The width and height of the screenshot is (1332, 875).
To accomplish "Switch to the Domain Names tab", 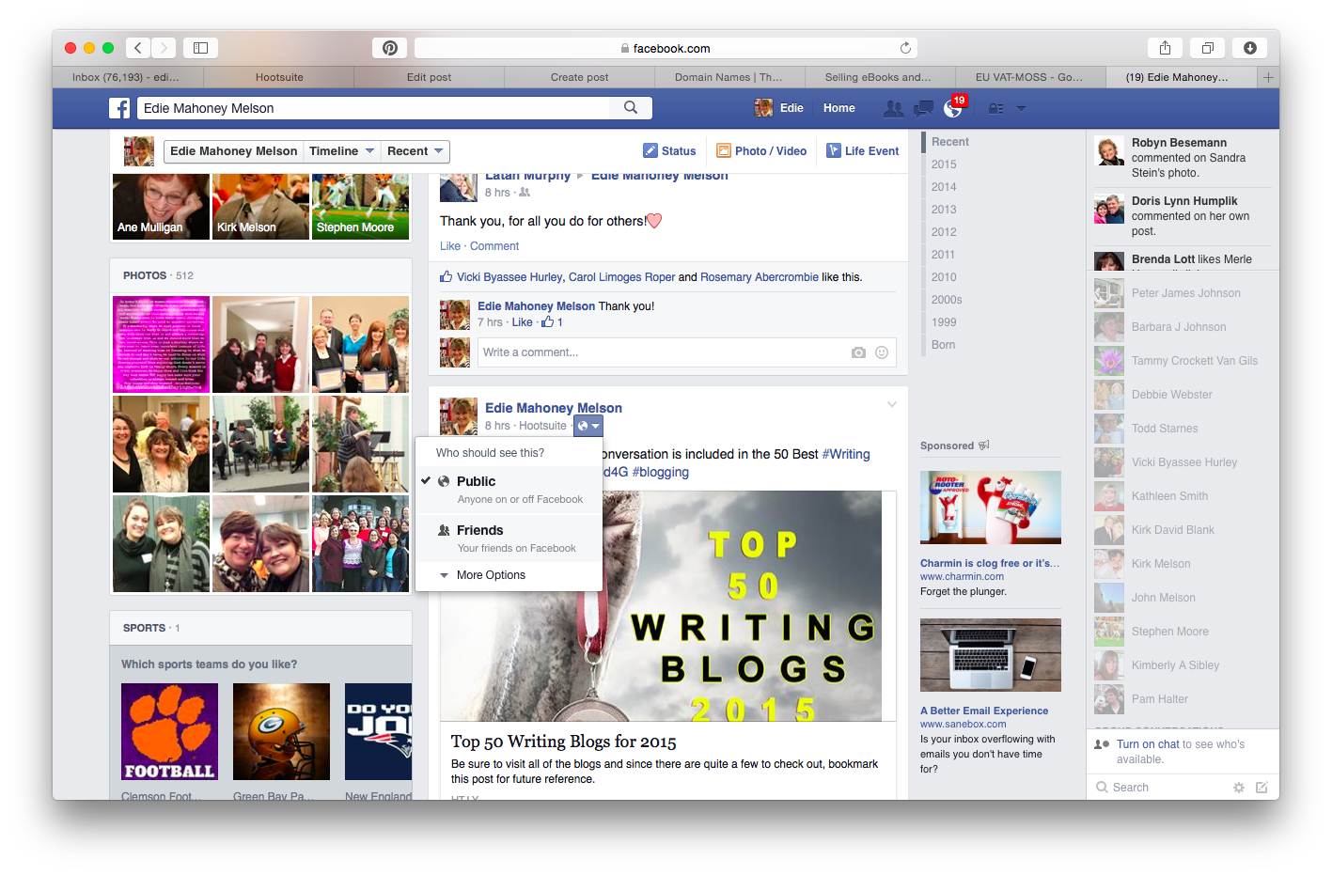I will coord(729,77).
